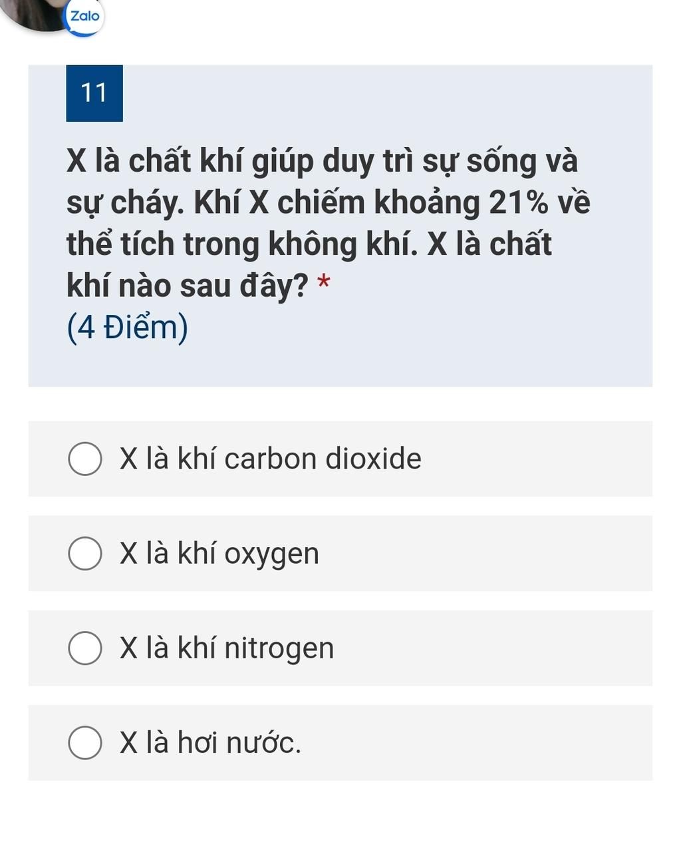Select the carbon dioxide radio button
681x852 pixels.
pyautogui.click(x=85, y=459)
